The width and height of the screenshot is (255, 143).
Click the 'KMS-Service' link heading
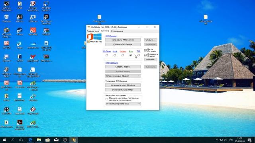[x=111, y=36]
